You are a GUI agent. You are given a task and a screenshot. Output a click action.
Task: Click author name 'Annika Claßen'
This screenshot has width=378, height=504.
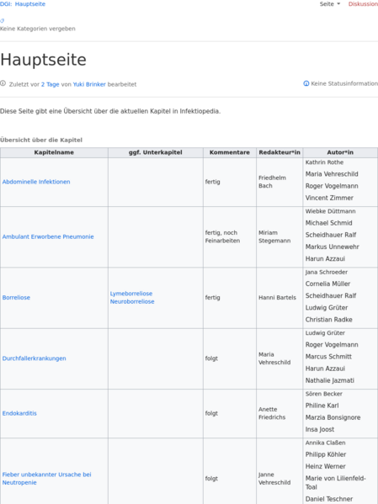click(325, 443)
